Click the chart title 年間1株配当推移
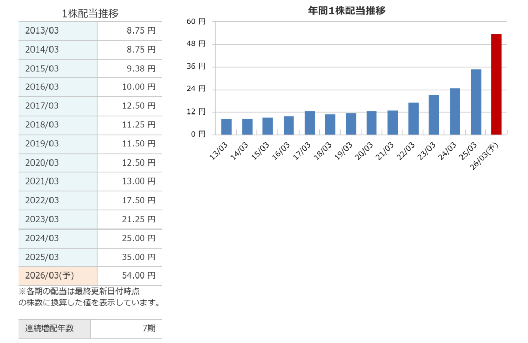This screenshot has height=343, width=528. click(346, 10)
